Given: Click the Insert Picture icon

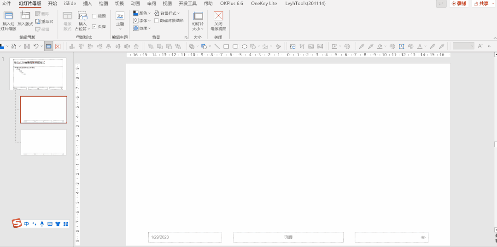Looking at the screenshot, I should (292, 46).
